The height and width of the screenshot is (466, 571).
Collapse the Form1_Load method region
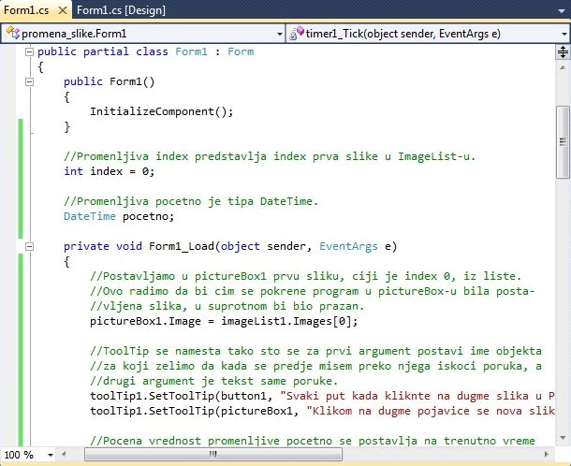[x=30, y=247]
